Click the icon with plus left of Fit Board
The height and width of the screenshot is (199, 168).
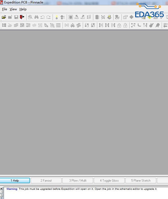63,17
